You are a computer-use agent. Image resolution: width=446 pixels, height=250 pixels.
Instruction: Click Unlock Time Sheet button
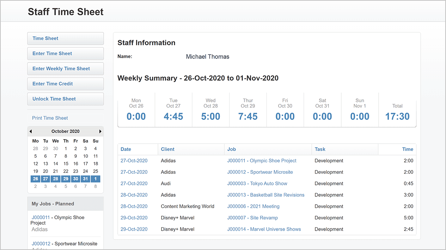pyautogui.click(x=66, y=99)
